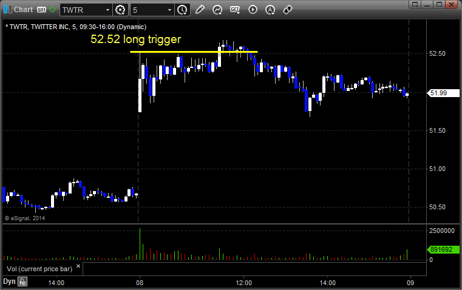Click the Vol (current price bar) label
Image resolution: width=462 pixels, height=290 pixels.
(39, 269)
